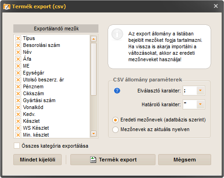The image size is (224, 178).
Task: Click the blue help question mark icon
Action: 117,91
